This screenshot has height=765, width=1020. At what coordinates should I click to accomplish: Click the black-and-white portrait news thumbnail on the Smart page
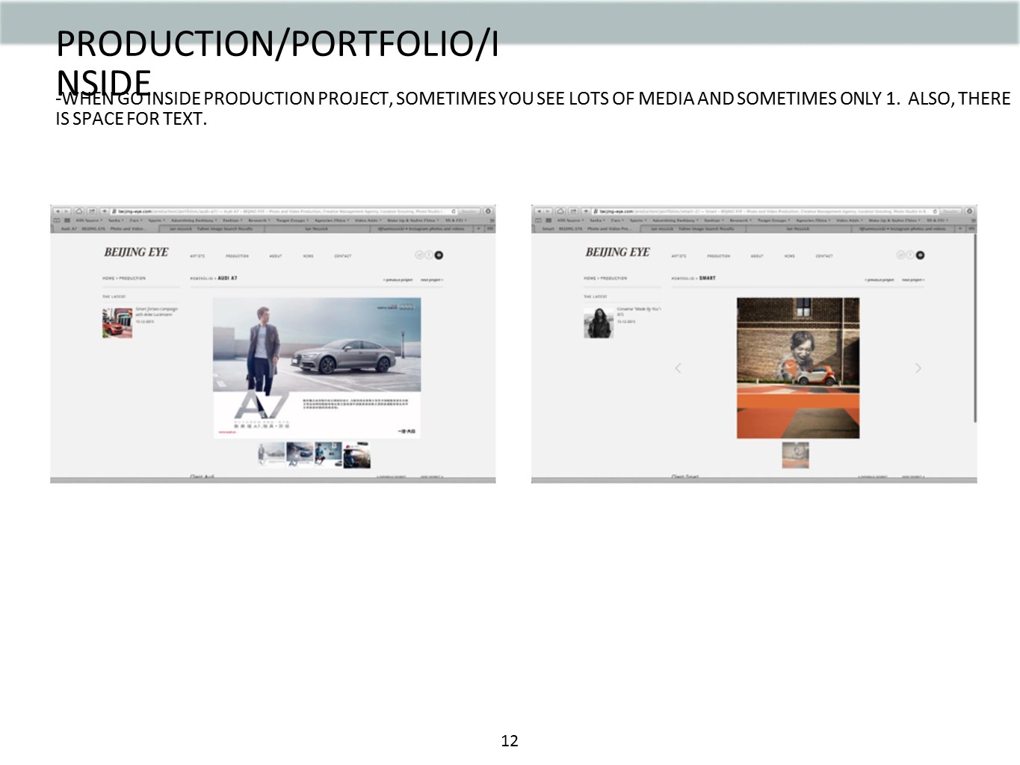pyautogui.click(x=599, y=323)
